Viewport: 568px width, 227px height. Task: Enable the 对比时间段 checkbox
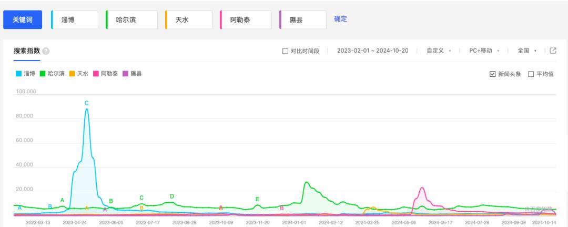(x=286, y=51)
